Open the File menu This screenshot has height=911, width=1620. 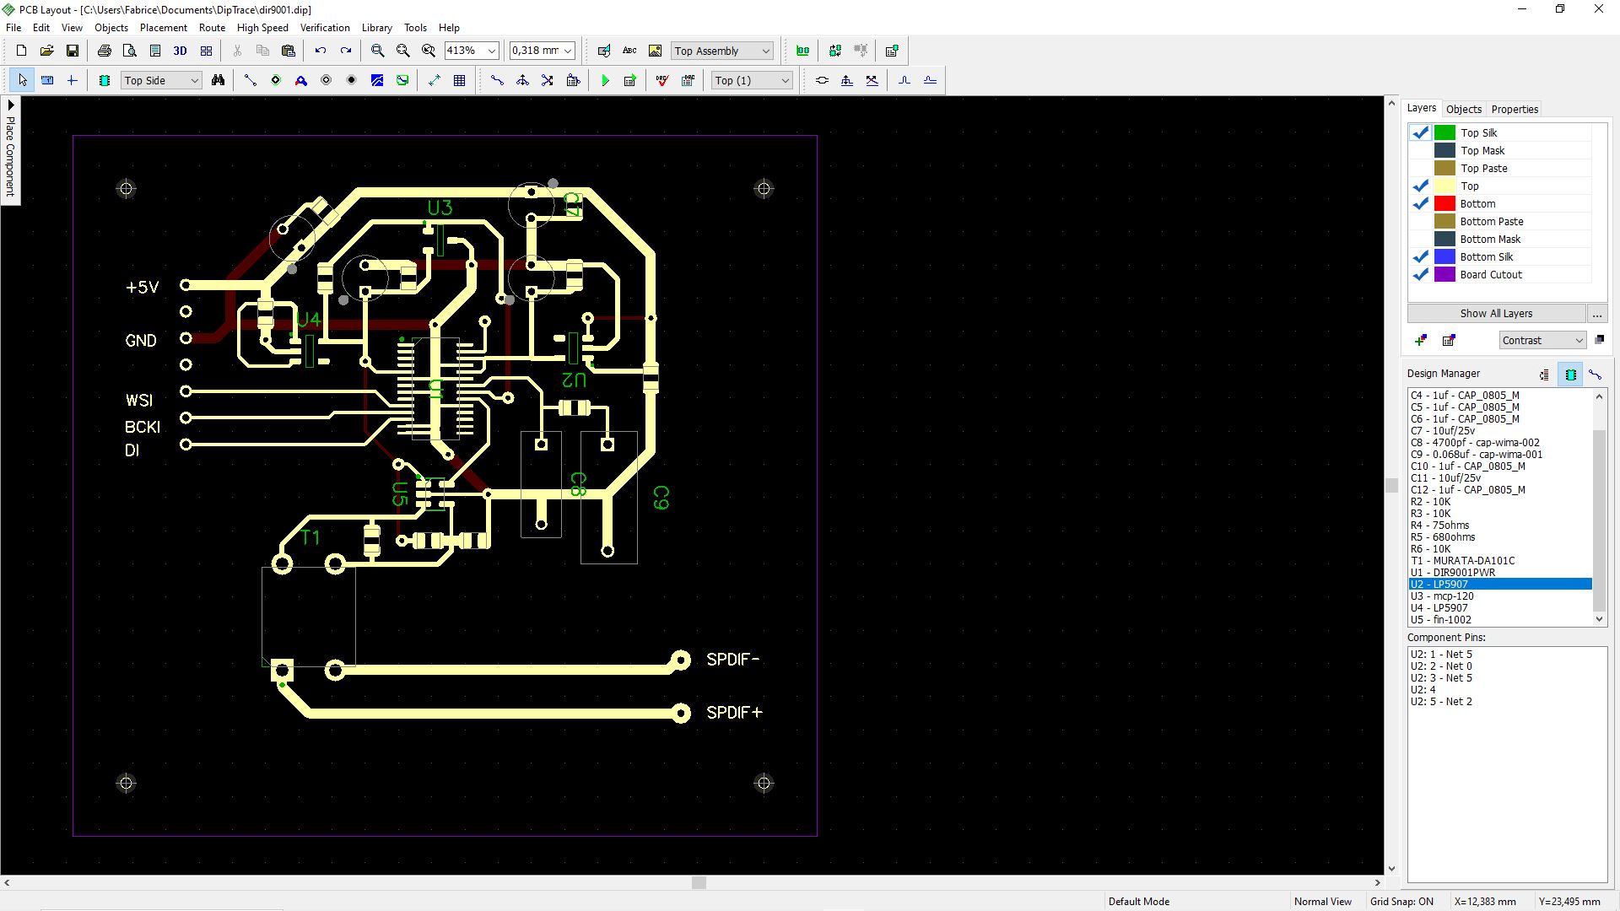pyautogui.click(x=13, y=28)
